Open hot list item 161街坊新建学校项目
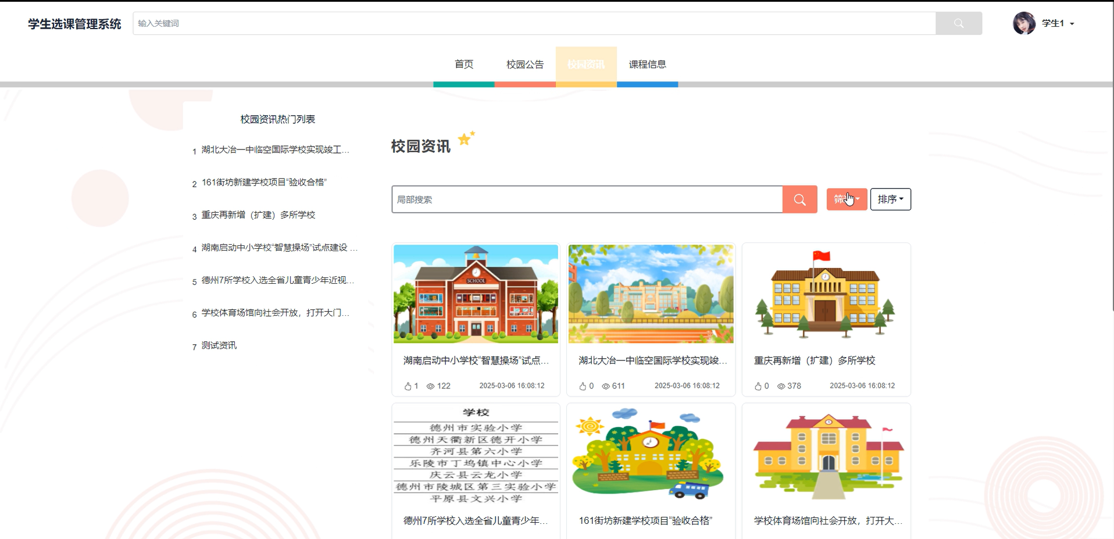 point(264,183)
